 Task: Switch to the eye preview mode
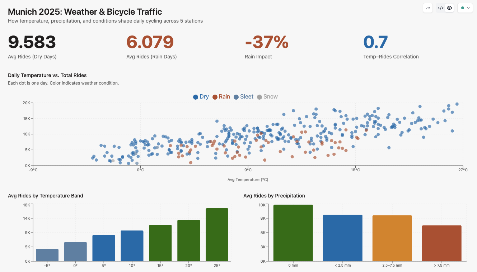[449, 8]
